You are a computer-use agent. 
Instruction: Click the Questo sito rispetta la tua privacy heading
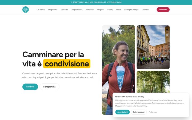click(x=130, y=97)
